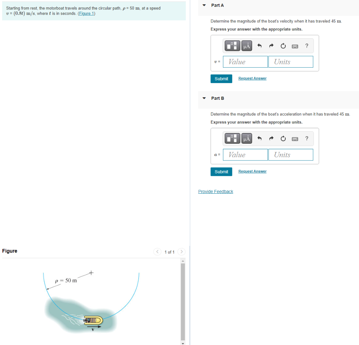Open the math templates editor in Part B
The image size is (359, 345).
(232, 138)
